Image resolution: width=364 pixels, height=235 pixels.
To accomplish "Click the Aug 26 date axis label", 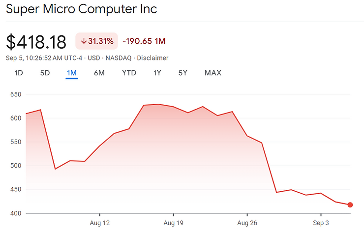I will 247,223.
